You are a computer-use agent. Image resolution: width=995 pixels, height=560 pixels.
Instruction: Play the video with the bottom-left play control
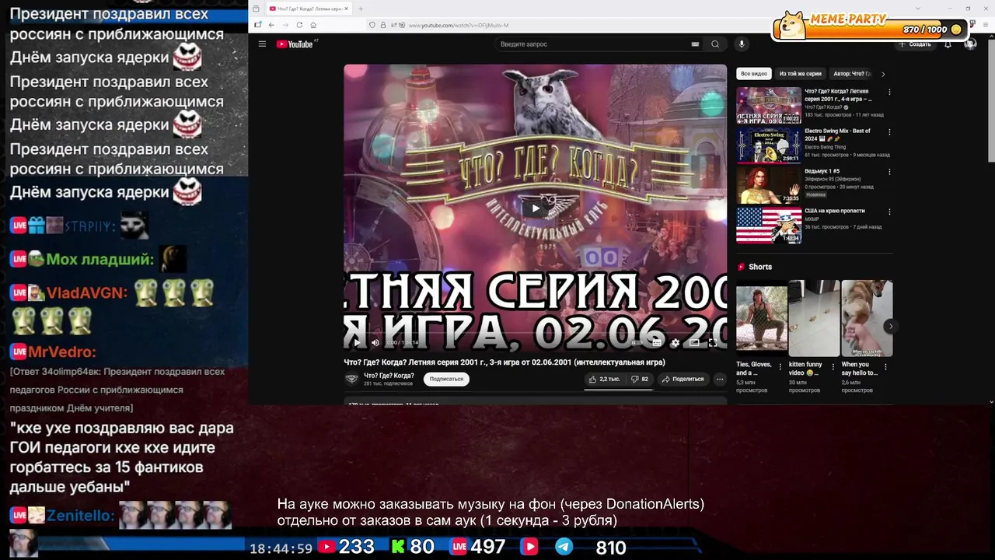point(356,342)
